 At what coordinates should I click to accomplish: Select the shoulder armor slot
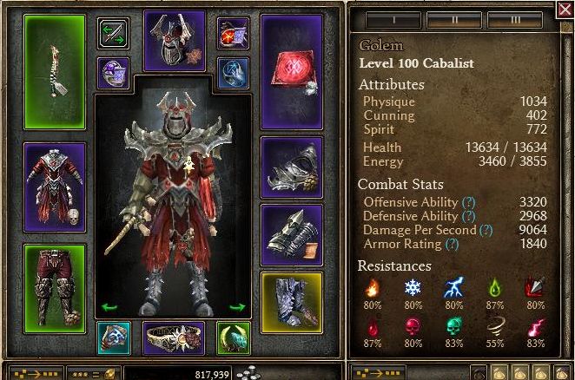tap(292, 167)
